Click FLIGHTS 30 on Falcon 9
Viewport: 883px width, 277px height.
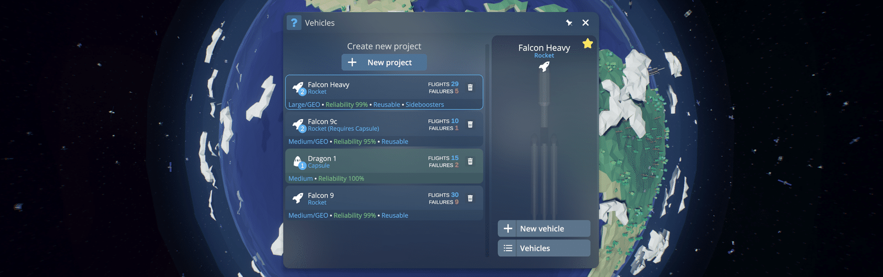(443, 195)
